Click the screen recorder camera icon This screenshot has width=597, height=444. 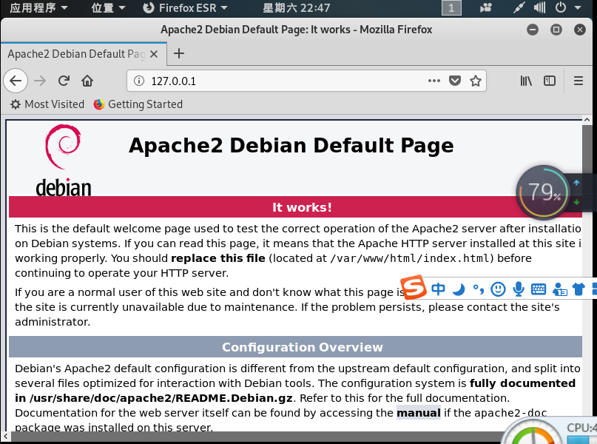tap(486, 7)
